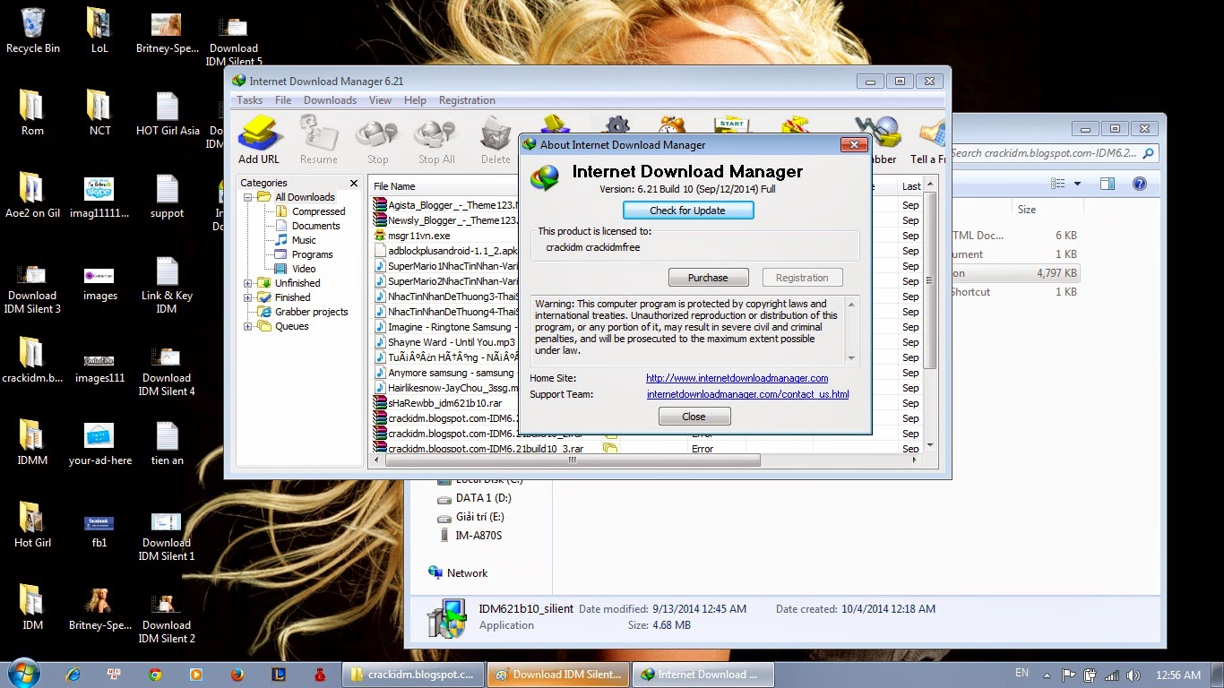Viewport: 1224px width, 688px height.
Task: Open Internet Explorer from the taskbar
Action: [73, 675]
